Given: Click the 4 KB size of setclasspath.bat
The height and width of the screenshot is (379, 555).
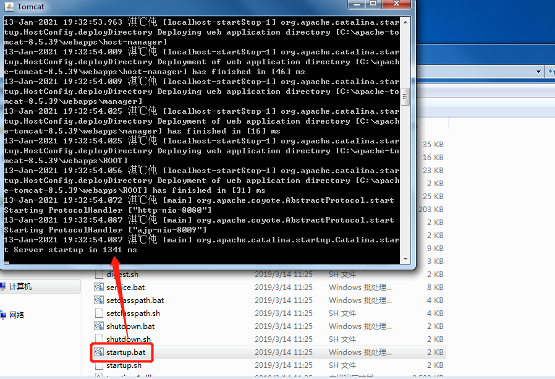Looking at the screenshot, I should (435, 300).
